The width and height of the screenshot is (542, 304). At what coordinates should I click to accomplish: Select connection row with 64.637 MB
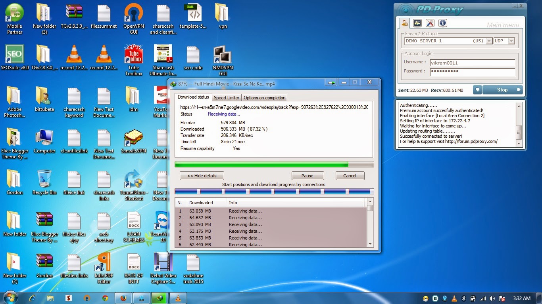coord(271,218)
